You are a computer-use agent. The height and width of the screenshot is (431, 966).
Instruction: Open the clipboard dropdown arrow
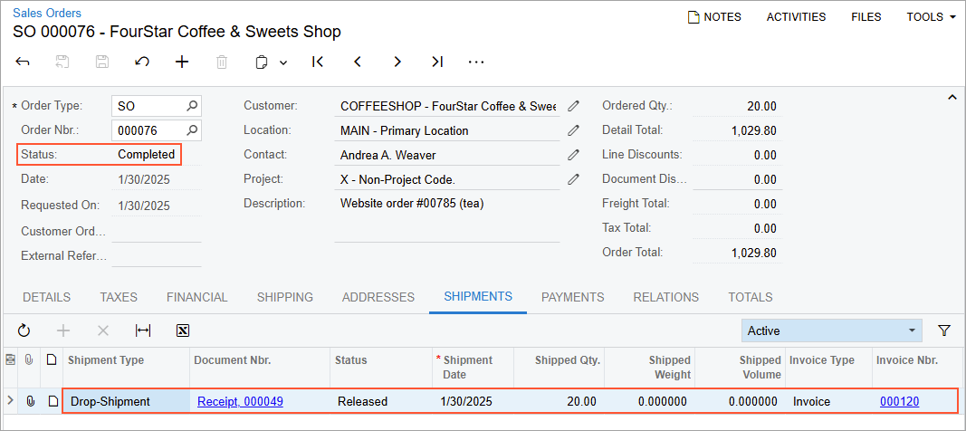point(283,62)
